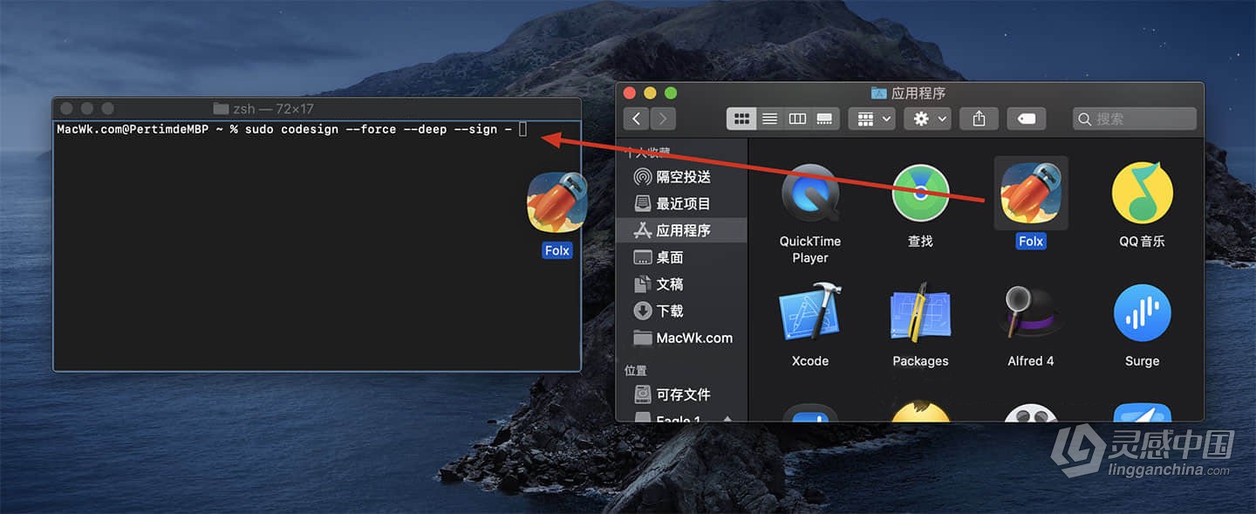The height and width of the screenshot is (514, 1256).
Task: Zoom the Finder window with green button
Action: pos(671,93)
